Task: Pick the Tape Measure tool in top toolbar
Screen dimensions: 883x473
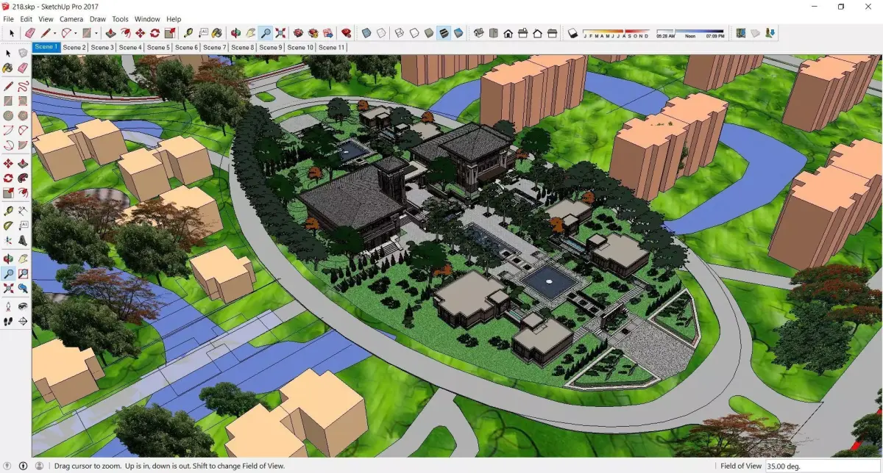Action: pos(188,33)
